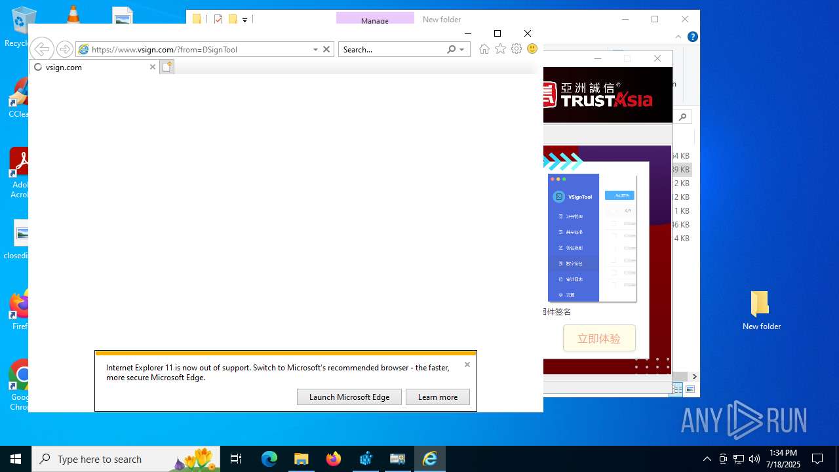The image size is (839, 472).
Task: Show hidden system tray icons
Action: 707,459
